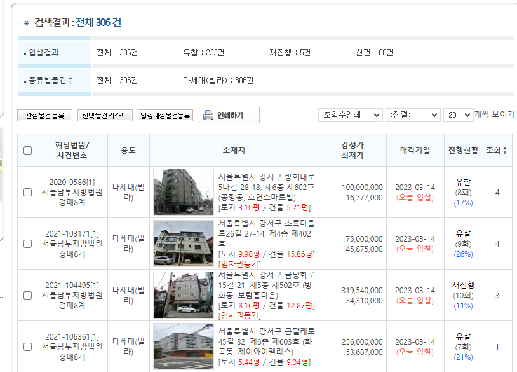Click the 재진행 : 5건 count

(290, 53)
